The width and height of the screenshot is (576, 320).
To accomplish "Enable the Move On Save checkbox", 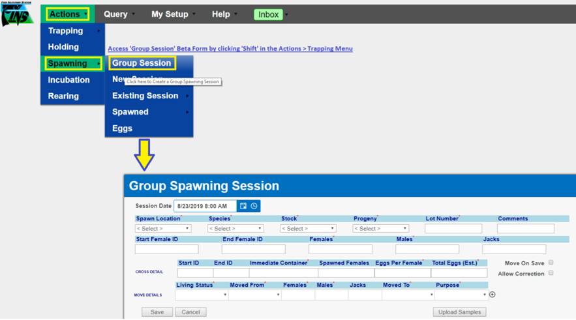I will click(551, 263).
